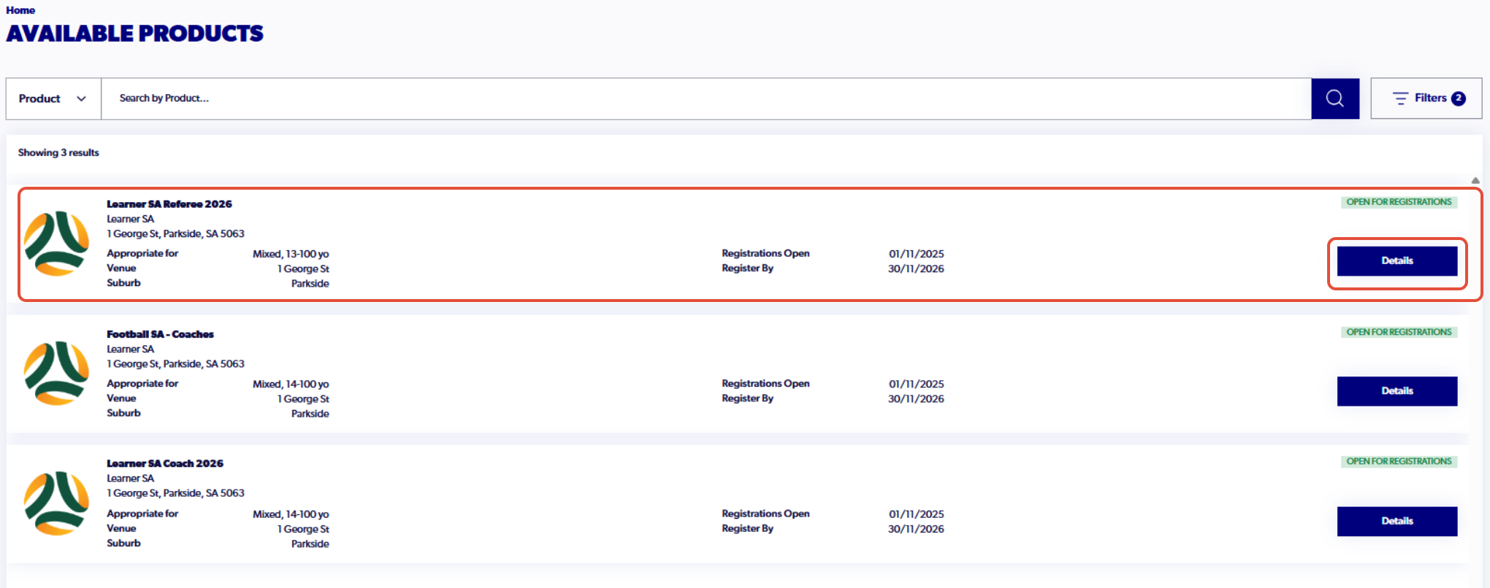Open the Filters panel
Image resolution: width=1490 pixels, height=588 pixels.
click(1426, 98)
